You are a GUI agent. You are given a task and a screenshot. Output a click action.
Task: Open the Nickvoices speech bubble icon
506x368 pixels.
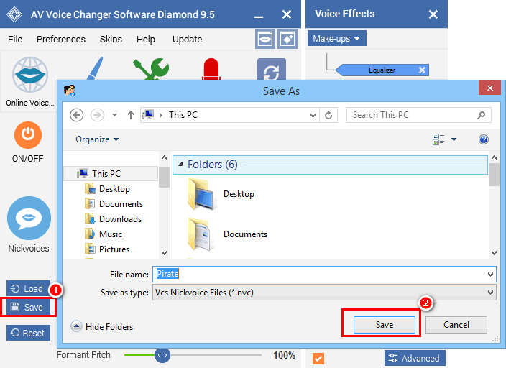tap(29, 218)
